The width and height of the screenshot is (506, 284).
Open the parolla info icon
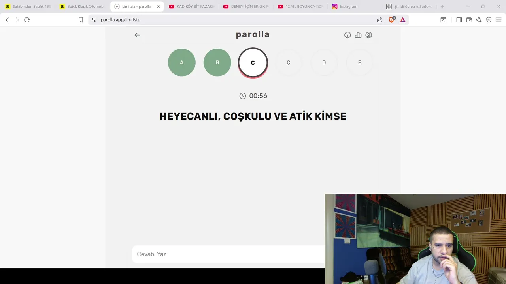pyautogui.click(x=347, y=35)
